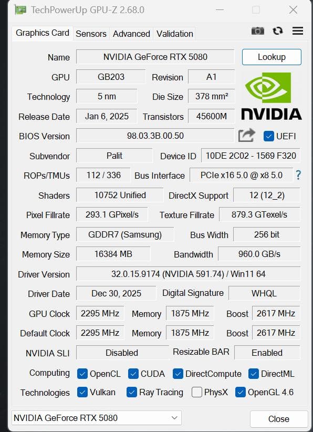Click the Lookup button

[272, 57]
